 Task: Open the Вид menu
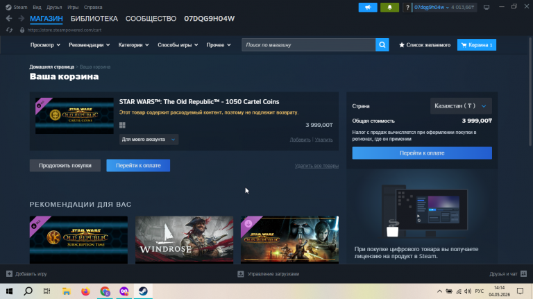click(37, 7)
